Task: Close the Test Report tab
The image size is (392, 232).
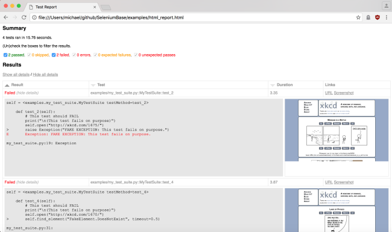Action: (95, 7)
